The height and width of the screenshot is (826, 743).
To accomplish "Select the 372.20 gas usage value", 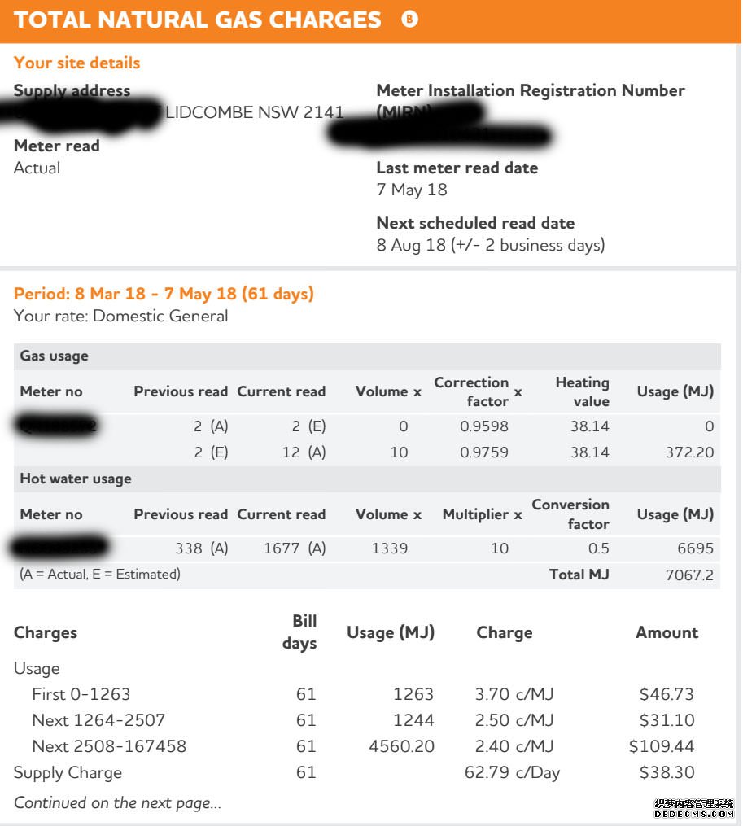I will 689,452.
